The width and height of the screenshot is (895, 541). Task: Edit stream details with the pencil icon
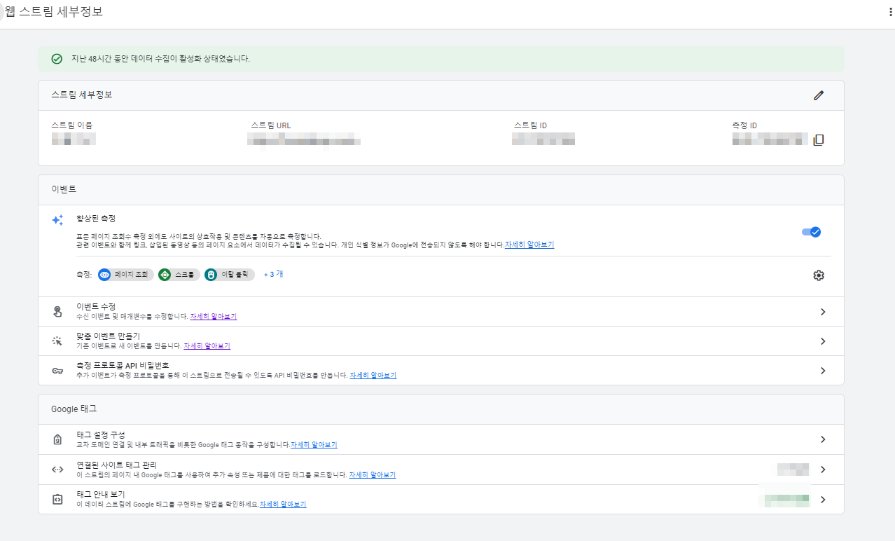tap(819, 95)
